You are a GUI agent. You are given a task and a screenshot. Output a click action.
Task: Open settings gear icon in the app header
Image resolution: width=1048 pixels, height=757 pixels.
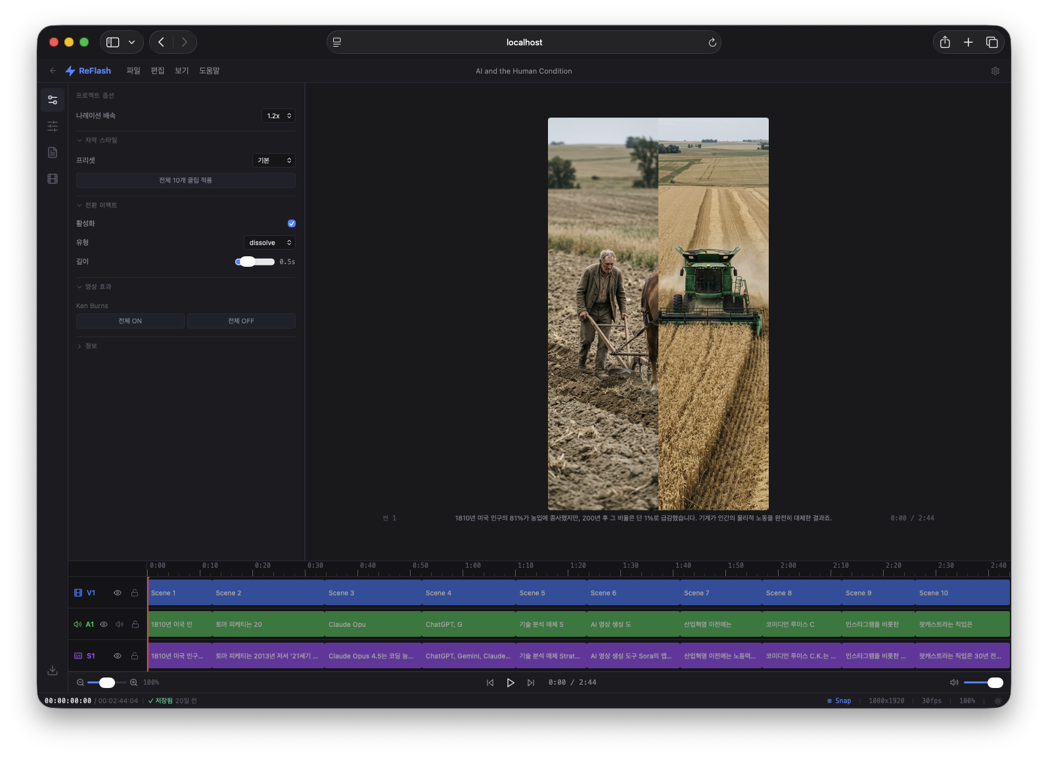[x=995, y=71]
